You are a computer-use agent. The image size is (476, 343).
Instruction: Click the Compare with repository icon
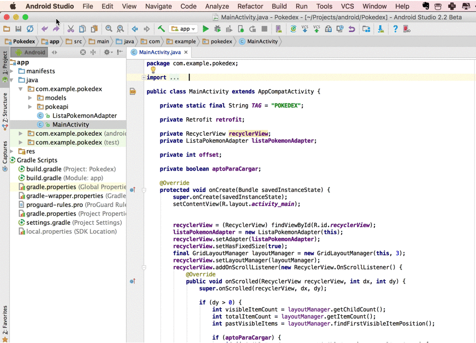(328, 29)
